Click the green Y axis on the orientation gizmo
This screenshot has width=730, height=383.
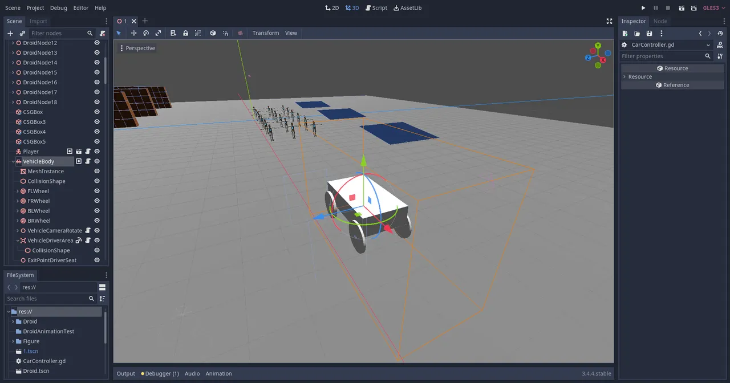(x=598, y=44)
